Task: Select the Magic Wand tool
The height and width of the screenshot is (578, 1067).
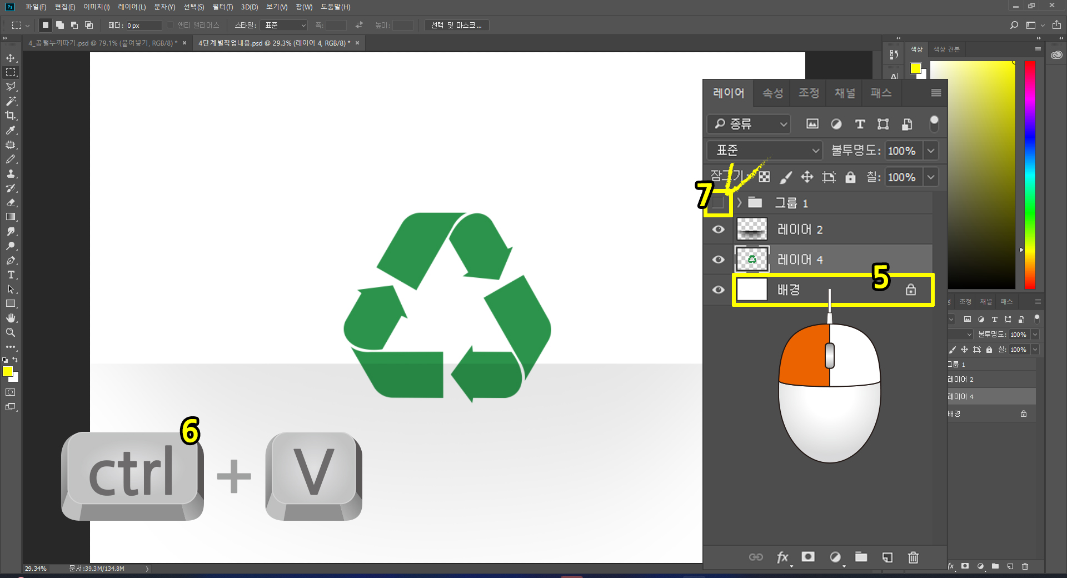Action: (x=11, y=101)
